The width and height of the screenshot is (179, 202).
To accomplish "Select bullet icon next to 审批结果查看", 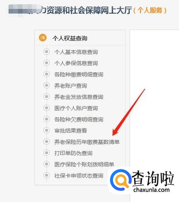I will 46,130.
